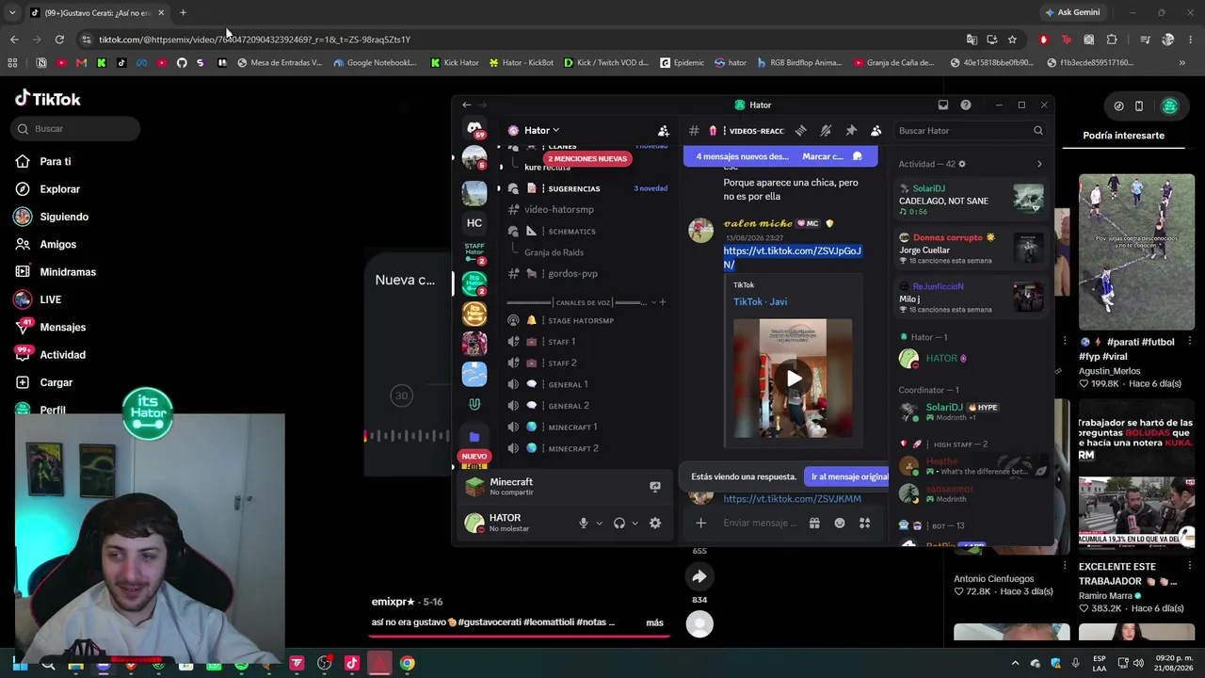
Task: Click Discord search magnifier icon
Action: (1038, 131)
